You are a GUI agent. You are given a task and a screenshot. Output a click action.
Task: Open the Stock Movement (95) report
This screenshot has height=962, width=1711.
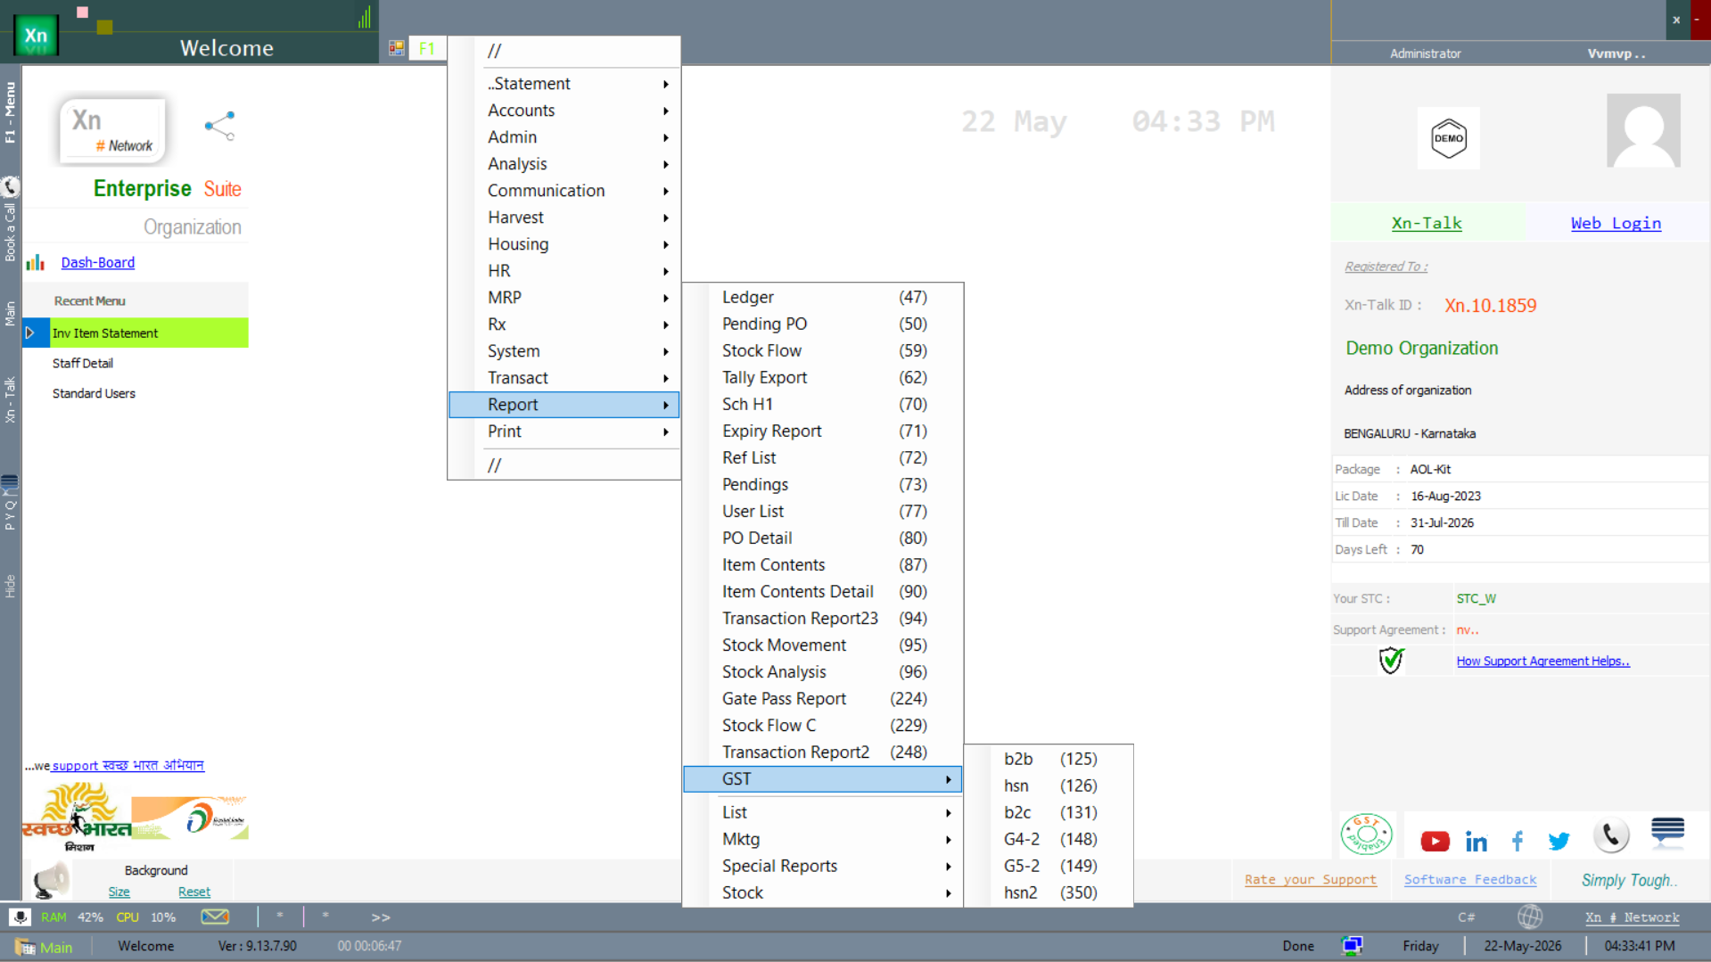(x=823, y=645)
